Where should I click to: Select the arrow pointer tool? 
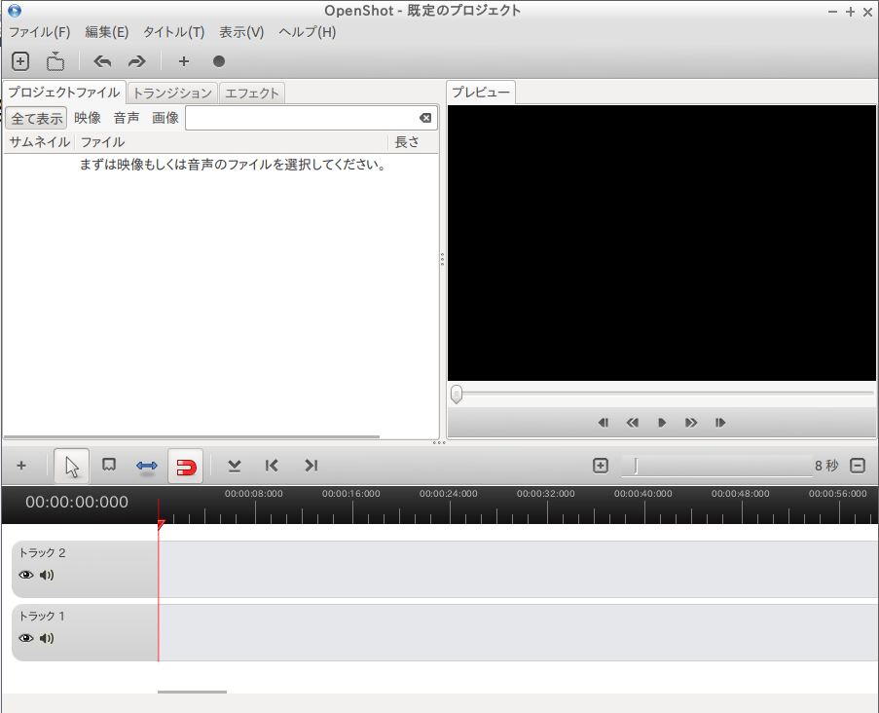tap(72, 466)
